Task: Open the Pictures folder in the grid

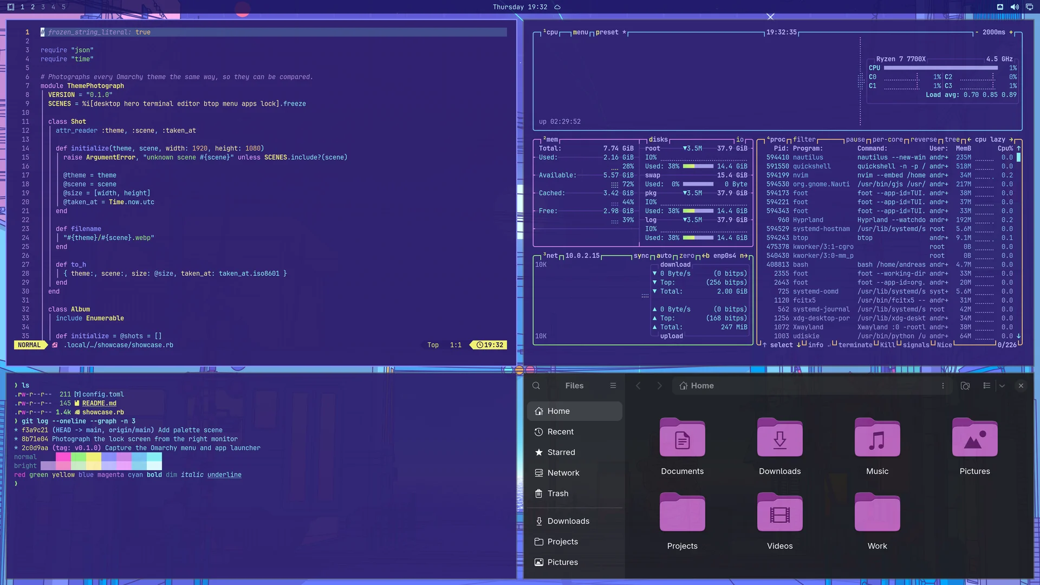Action: pyautogui.click(x=974, y=438)
